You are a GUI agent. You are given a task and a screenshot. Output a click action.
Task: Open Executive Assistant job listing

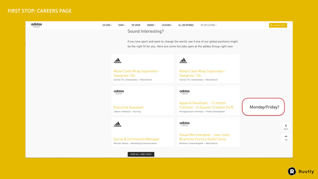[129, 107]
